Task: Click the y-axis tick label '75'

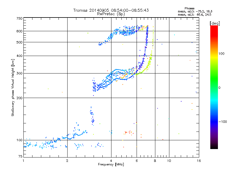Action: pyautogui.click(x=20, y=156)
